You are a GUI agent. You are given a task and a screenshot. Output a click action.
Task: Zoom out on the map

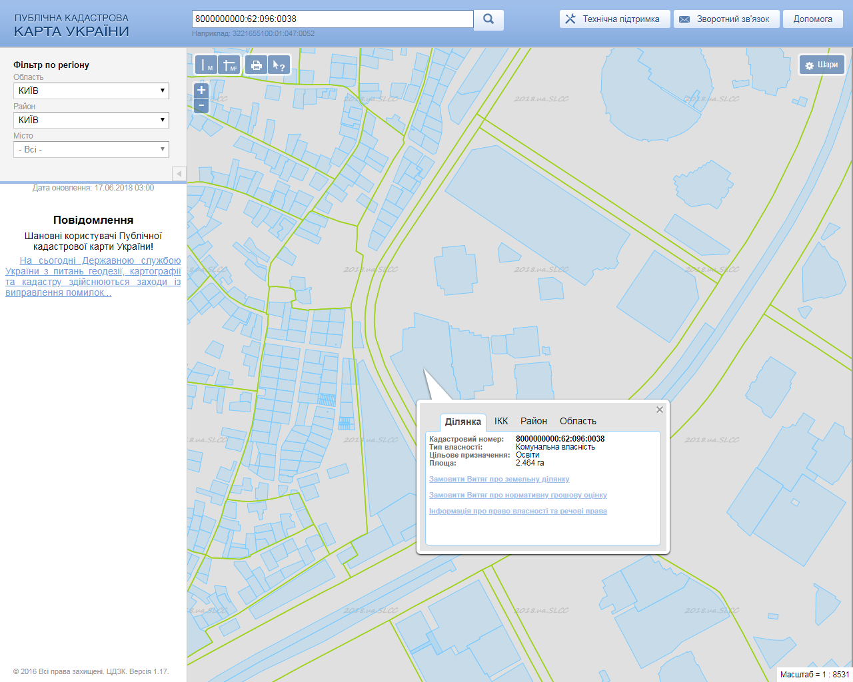point(201,106)
